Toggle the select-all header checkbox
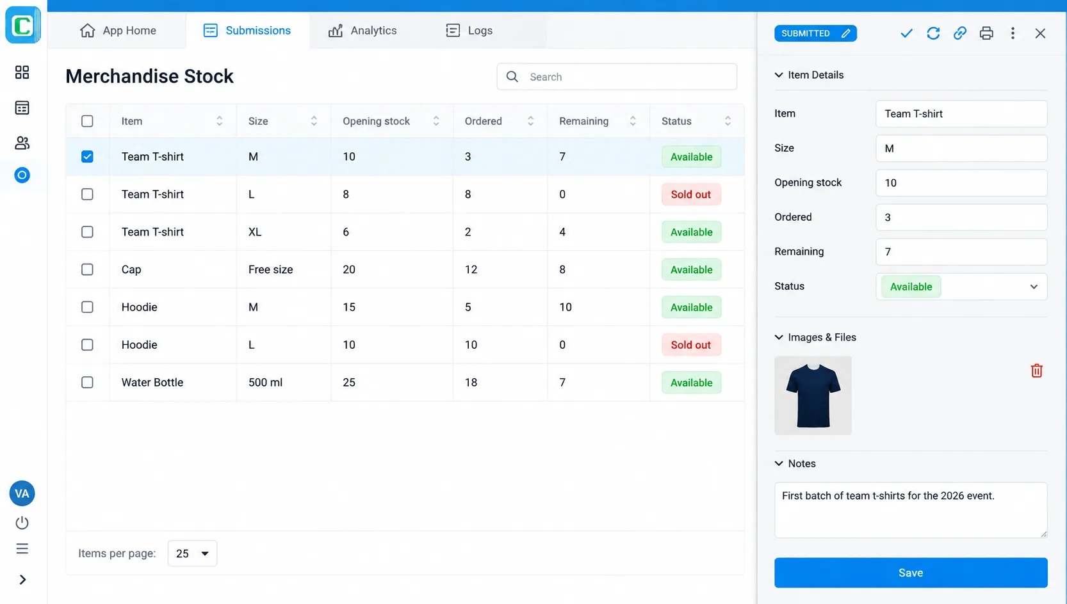1067x604 pixels. pos(87,121)
